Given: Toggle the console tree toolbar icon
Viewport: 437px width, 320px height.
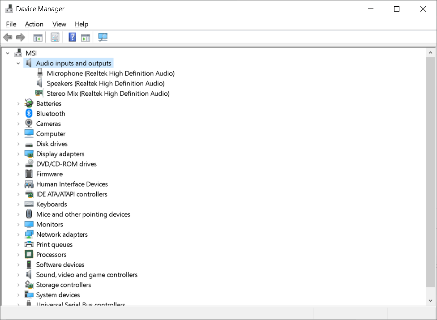Looking at the screenshot, I should [x=38, y=37].
